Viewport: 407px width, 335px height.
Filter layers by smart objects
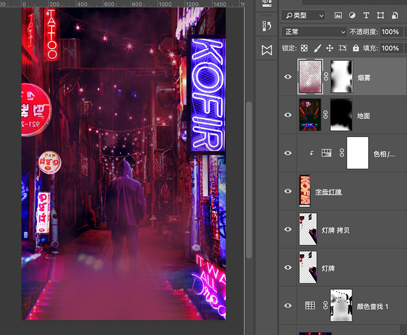pos(394,15)
